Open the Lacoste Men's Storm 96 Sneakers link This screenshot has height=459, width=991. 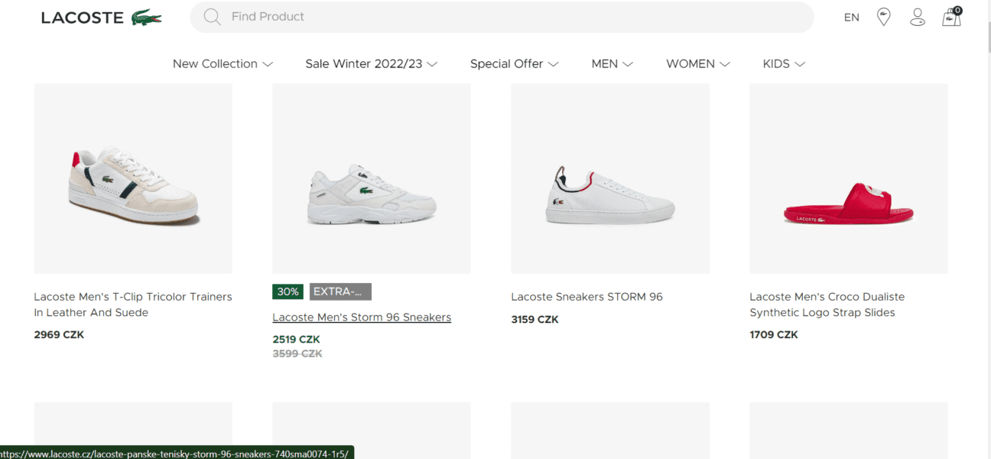pyautogui.click(x=362, y=317)
